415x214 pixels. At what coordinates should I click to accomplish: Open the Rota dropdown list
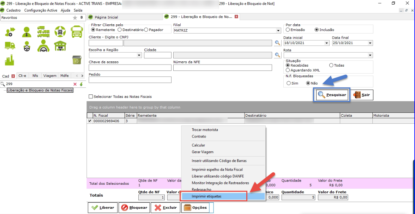click(x=370, y=55)
